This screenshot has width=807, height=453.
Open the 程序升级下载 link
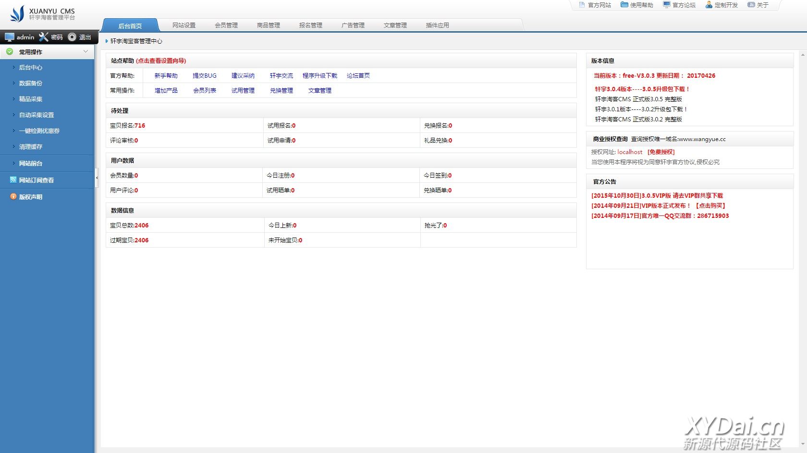(320, 76)
